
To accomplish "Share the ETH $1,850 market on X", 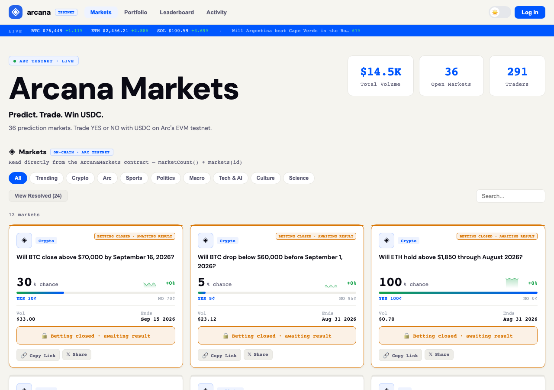I will pyautogui.click(x=439, y=354).
